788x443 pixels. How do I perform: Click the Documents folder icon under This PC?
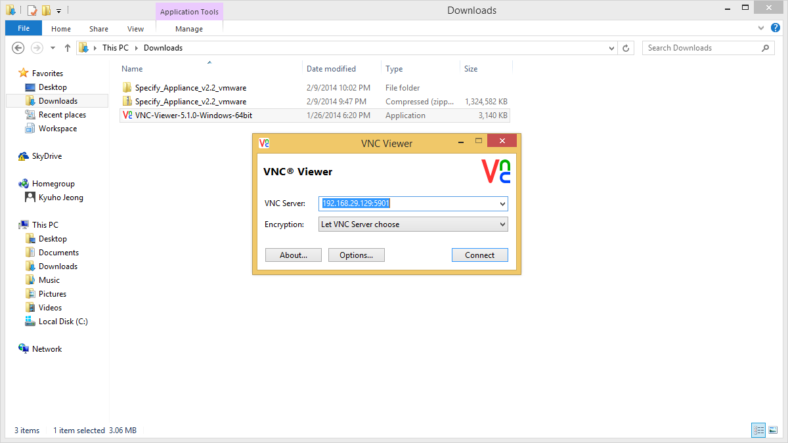[30, 253]
